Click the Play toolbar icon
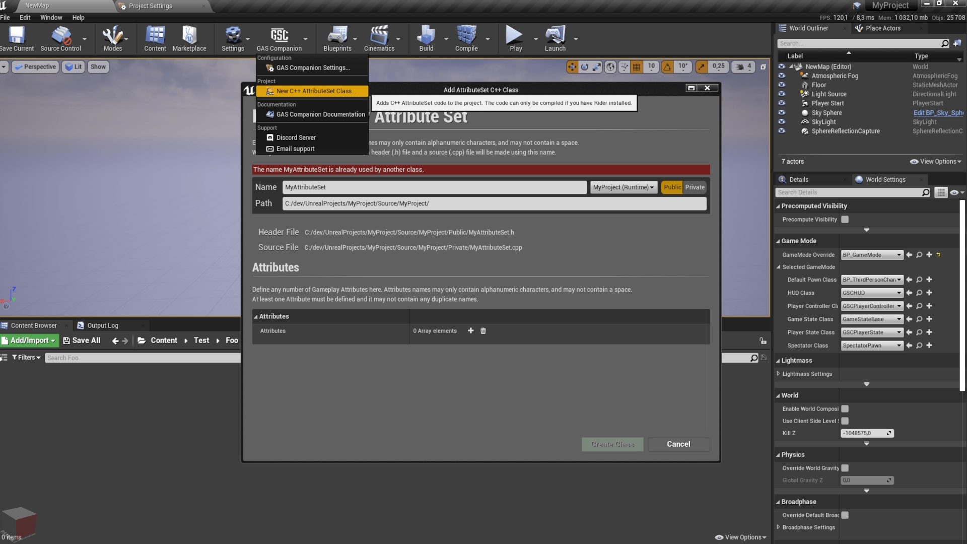The image size is (967, 544). click(515, 37)
